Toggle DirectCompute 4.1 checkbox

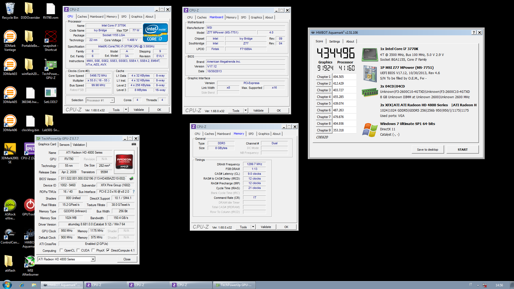tap(108, 250)
